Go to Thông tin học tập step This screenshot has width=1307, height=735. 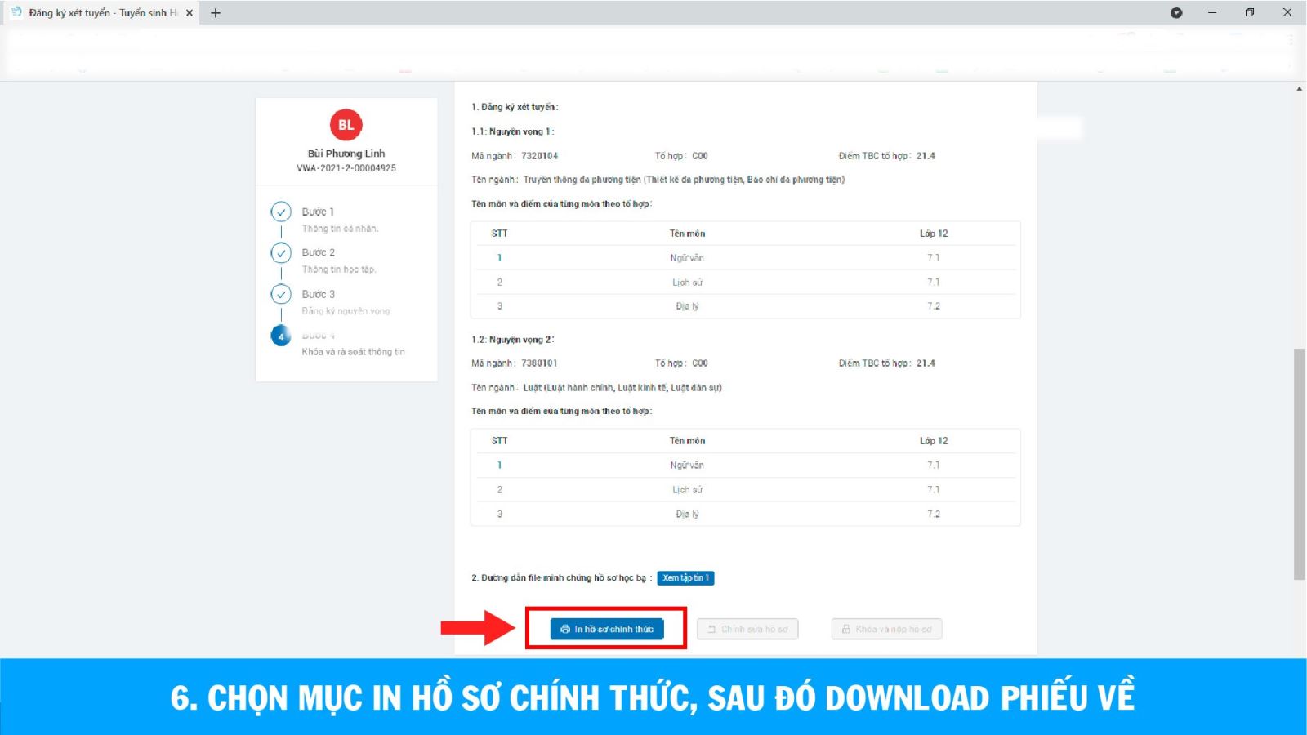(338, 269)
